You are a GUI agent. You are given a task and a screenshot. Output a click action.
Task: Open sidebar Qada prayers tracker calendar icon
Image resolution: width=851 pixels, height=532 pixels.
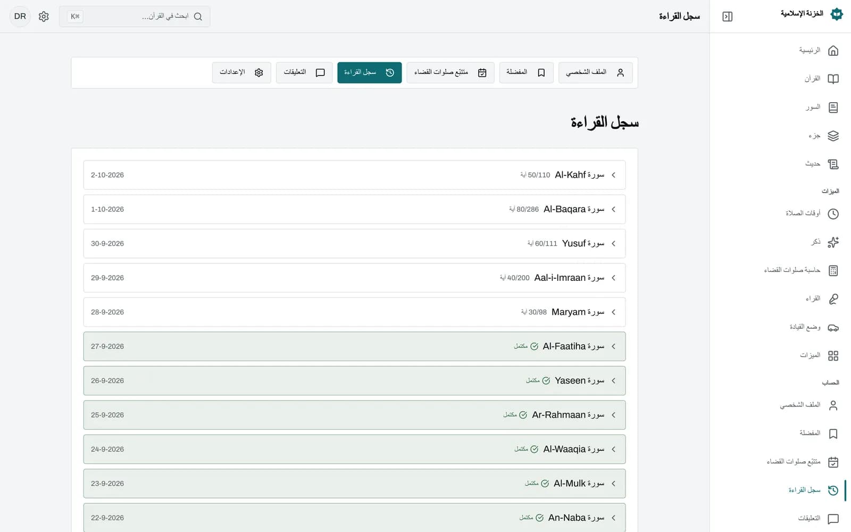click(833, 462)
